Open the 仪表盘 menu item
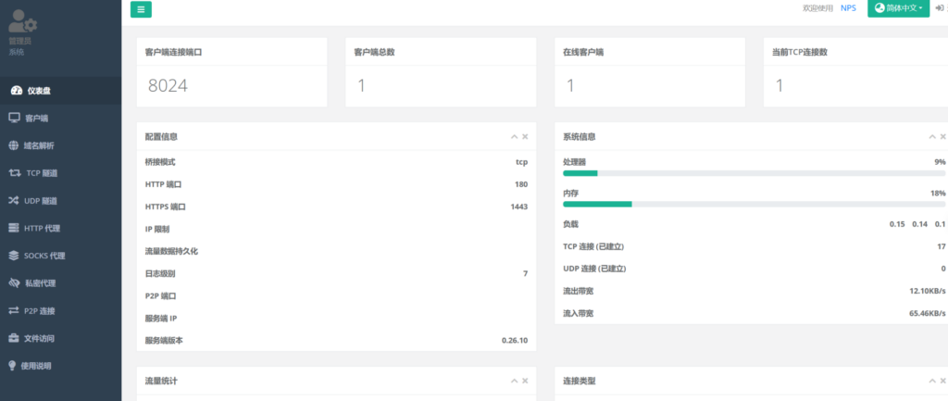This screenshot has height=401, width=948. point(37,91)
